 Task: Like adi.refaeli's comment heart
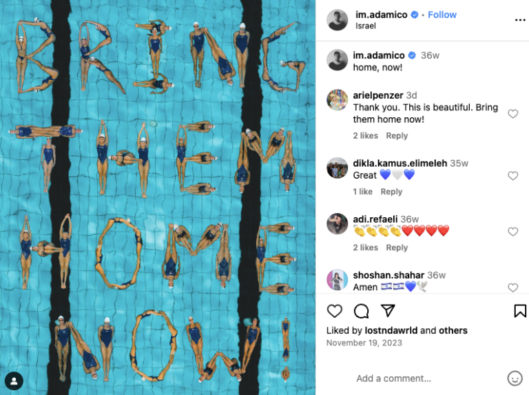pyautogui.click(x=512, y=232)
